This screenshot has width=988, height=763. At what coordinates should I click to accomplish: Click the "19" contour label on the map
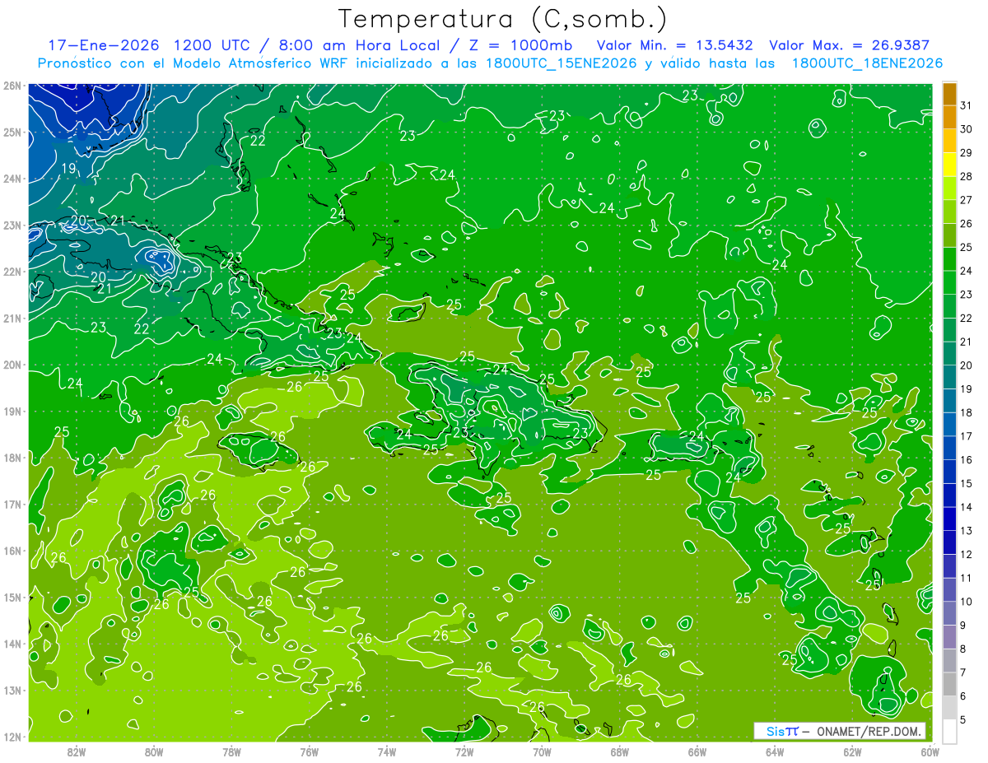(69, 169)
